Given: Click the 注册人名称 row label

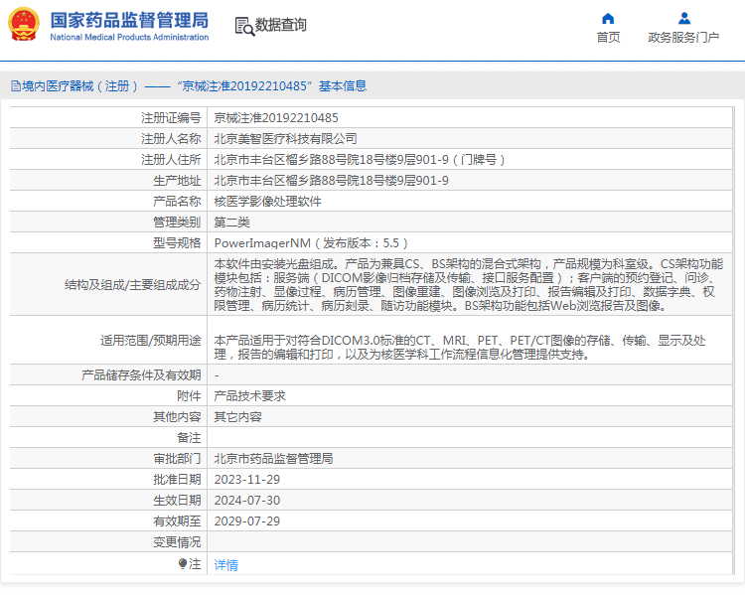Looking at the screenshot, I should (x=171, y=139).
